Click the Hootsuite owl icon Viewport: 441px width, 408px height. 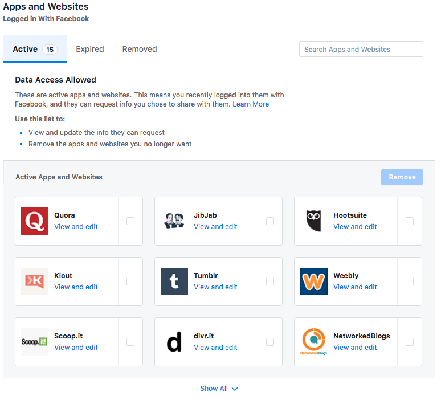click(313, 221)
